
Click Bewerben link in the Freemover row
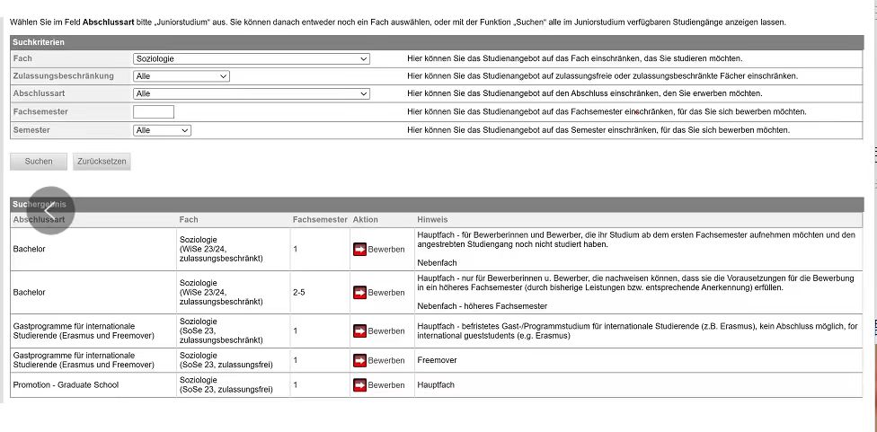point(386,361)
